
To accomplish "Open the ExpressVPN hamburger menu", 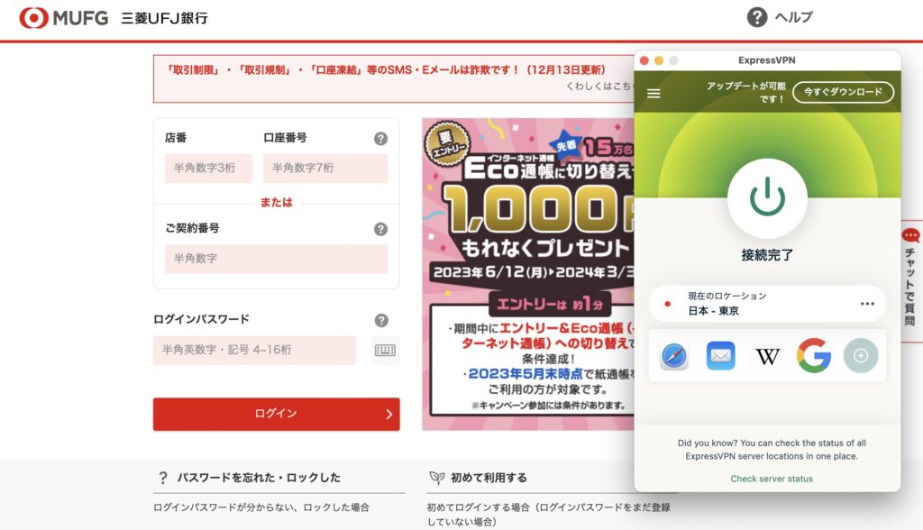I will click(653, 93).
